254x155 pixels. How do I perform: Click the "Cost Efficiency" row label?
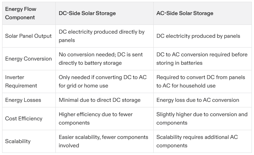pyautogui.click(x=23, y=119)
